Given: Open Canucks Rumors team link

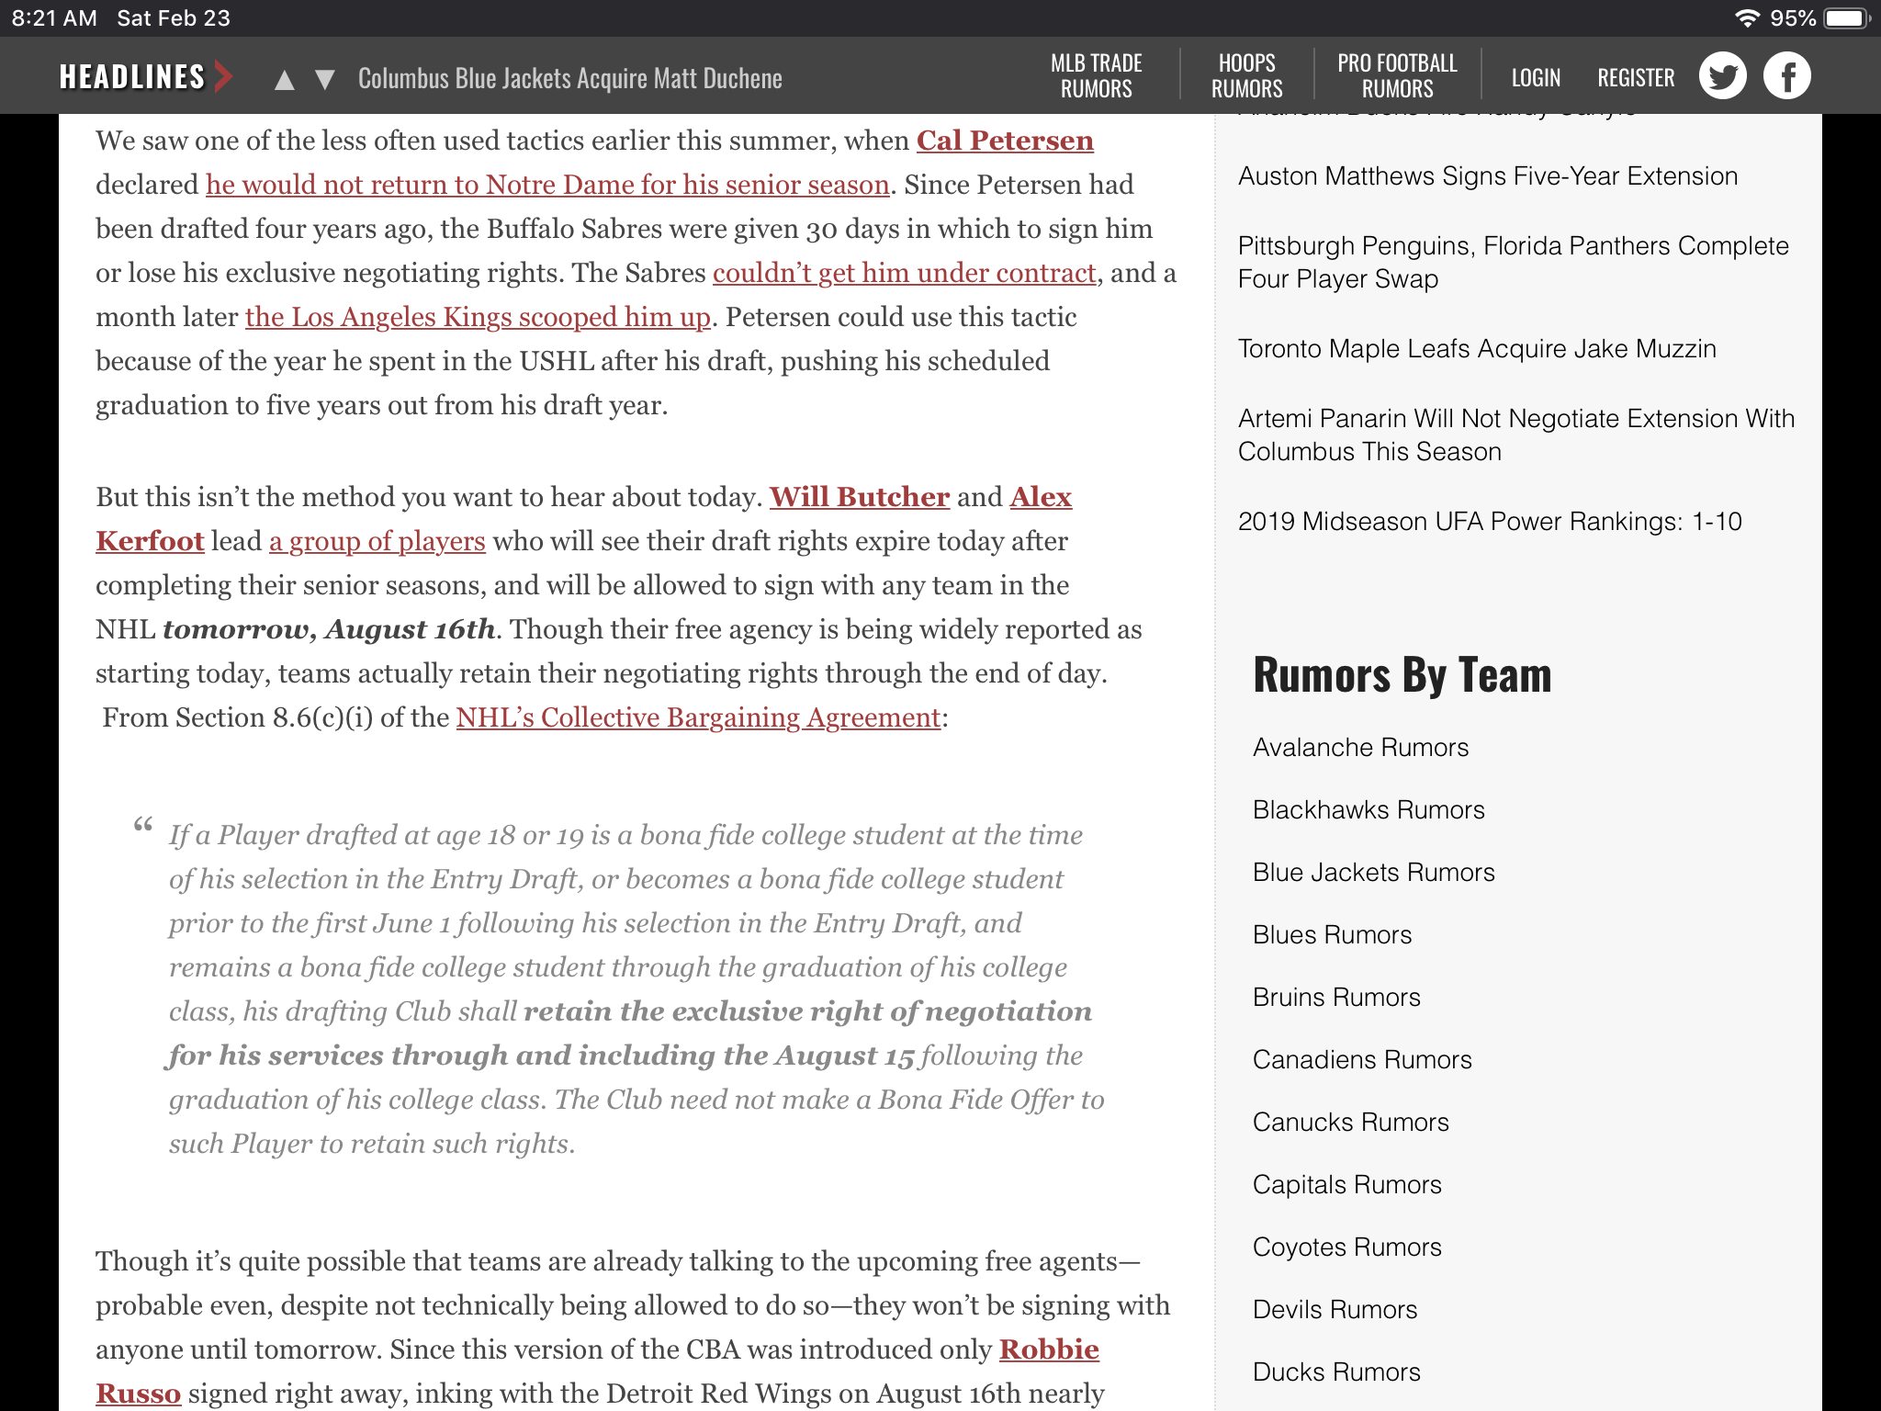Looking at the screenshot, I should coord(1351,1123).
